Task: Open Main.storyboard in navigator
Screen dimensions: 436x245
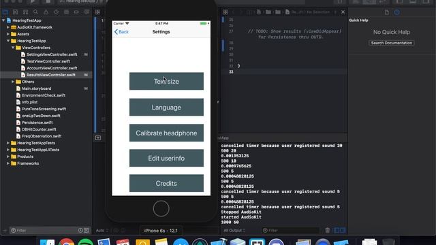Action: (36, 88)
